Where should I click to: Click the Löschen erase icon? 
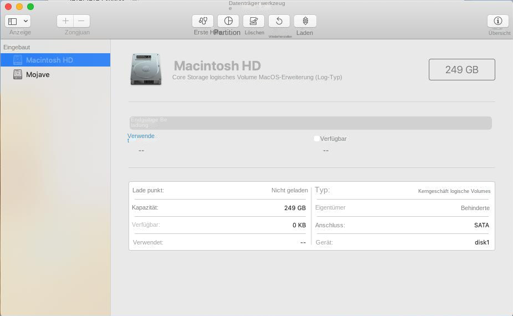[254, 21]
